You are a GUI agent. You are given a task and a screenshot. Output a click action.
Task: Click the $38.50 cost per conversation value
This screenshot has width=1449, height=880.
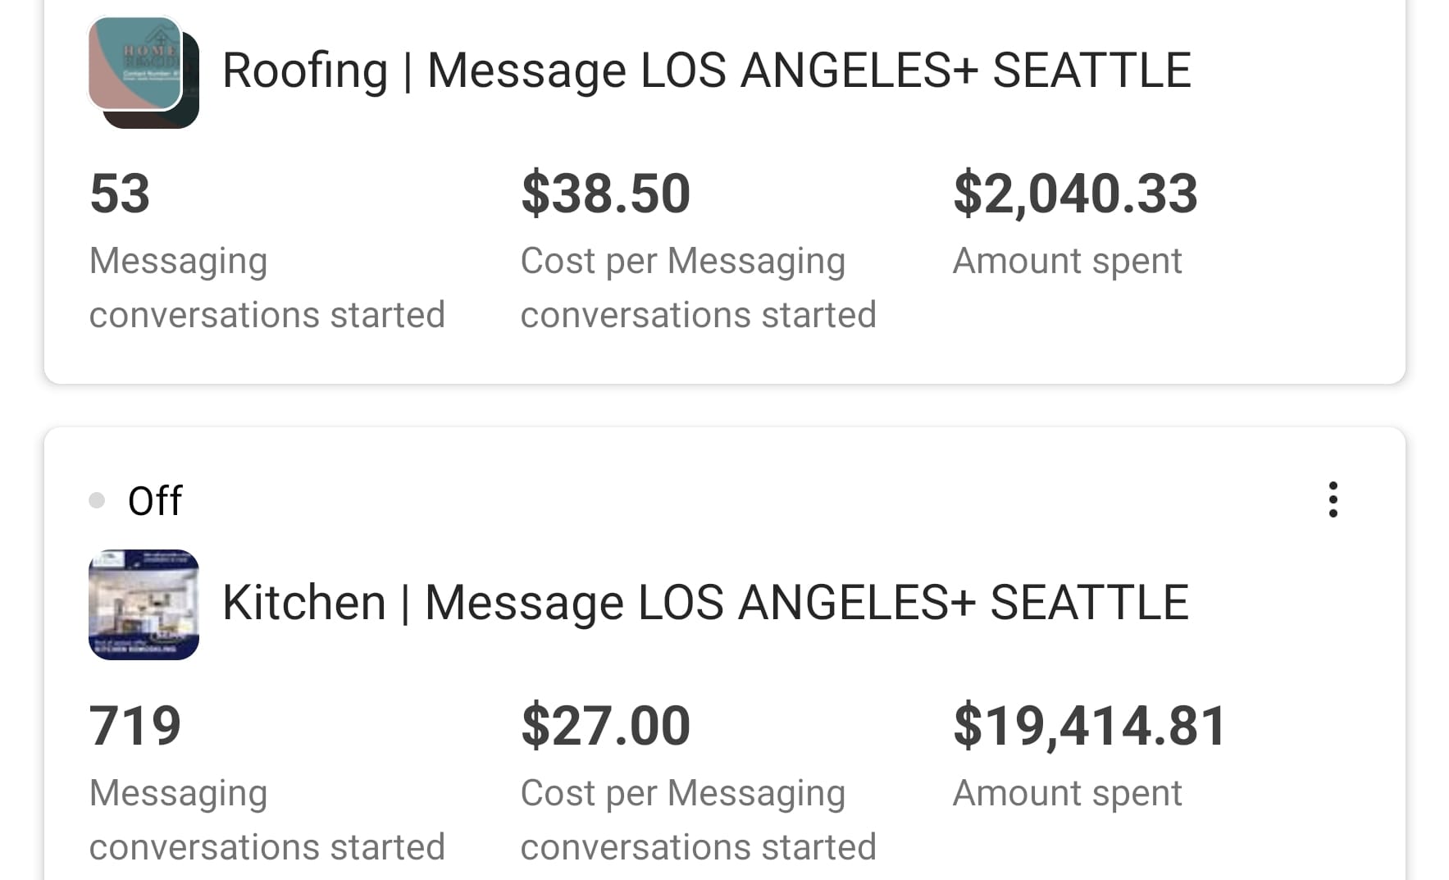pyautogui.click(x=605, y=194)
